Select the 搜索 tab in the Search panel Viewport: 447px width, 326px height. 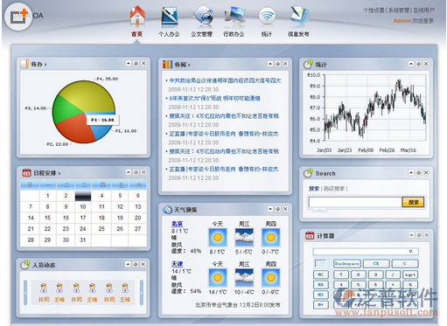(314, 189)
